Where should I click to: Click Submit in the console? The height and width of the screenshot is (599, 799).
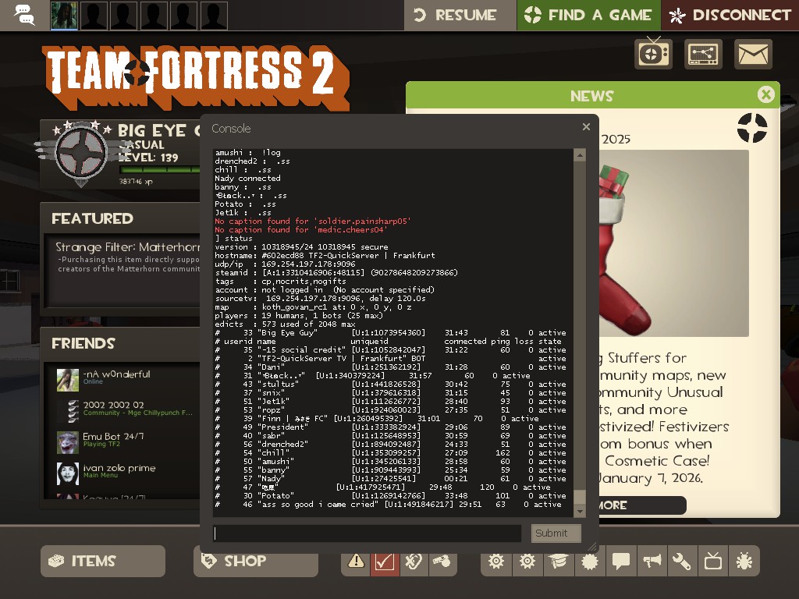coord(556,533)
